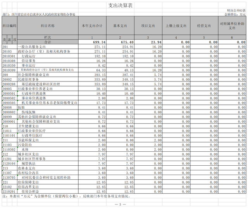Click the 抚恤 row name
The width and height of the screenshot is (248, 208).
point(21,107)
